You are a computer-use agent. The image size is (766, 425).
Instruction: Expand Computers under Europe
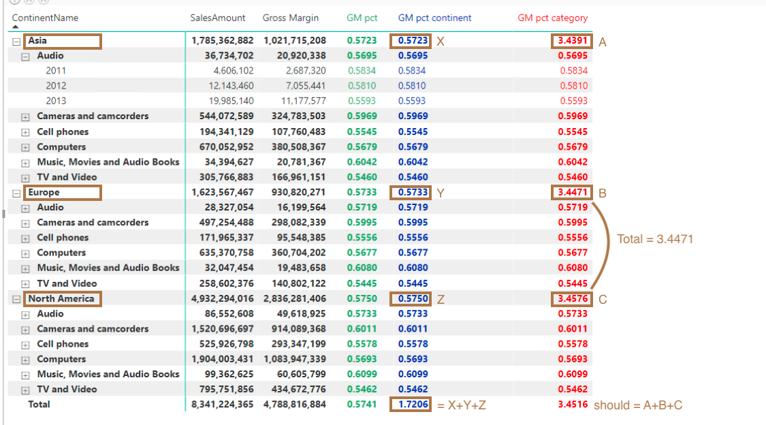tap(25, 254)
